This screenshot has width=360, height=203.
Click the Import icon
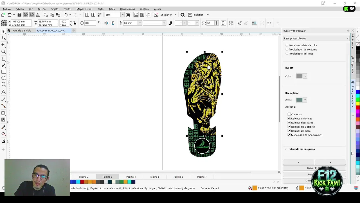[87, 15]
